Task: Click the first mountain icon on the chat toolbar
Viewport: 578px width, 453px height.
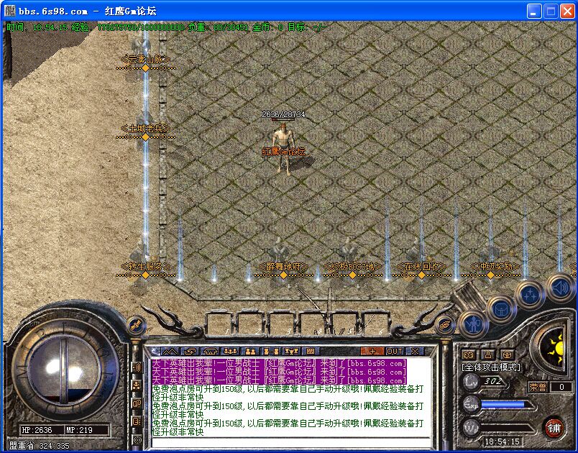Action: (169, 351)
